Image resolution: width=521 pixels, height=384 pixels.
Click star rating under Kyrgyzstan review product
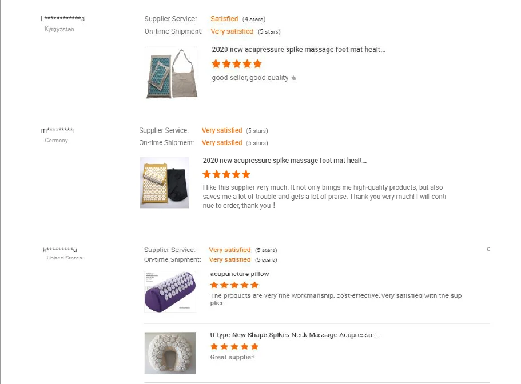click(x=237, y=64)
